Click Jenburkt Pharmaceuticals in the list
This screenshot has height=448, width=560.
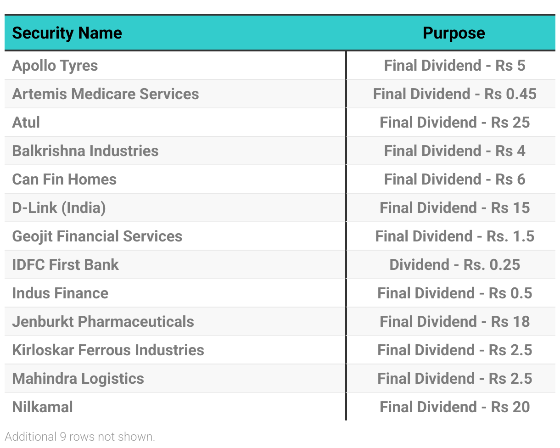[103, 322]
